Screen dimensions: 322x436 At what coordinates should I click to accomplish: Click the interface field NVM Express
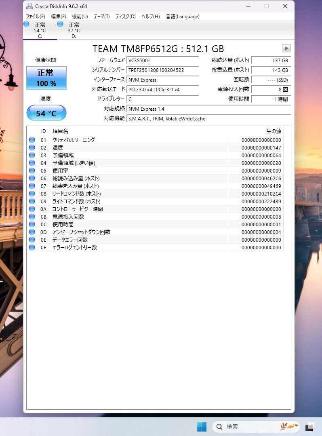(x=163, y=80)
